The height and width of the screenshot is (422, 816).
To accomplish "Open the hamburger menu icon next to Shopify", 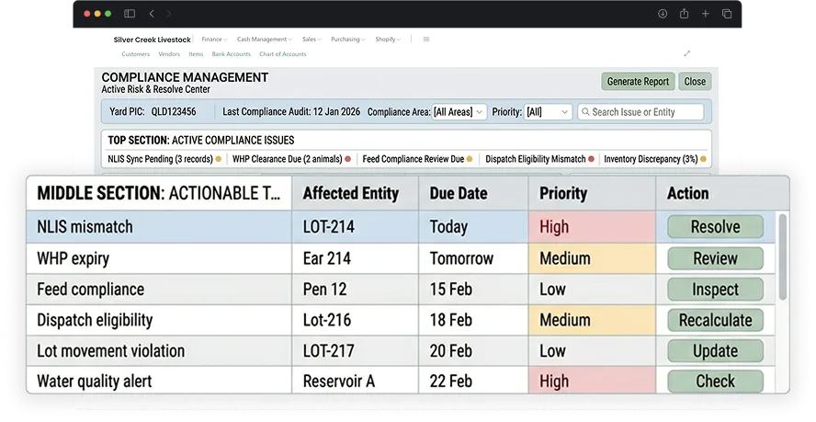I will click(426, 39).
